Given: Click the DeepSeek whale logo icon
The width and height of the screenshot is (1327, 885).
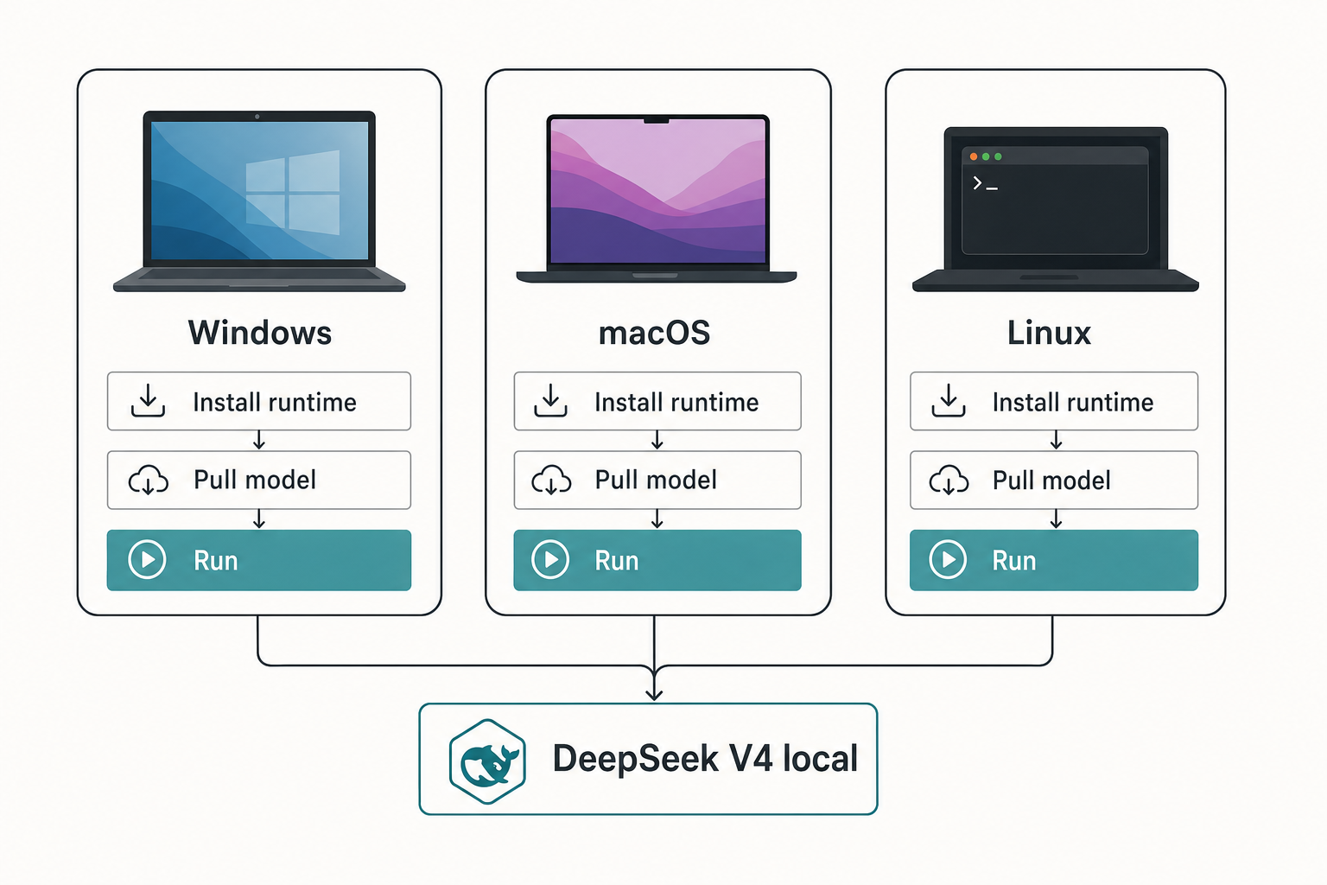Looking at the screenshot, I should pyautogui.click(x=487, y=761).
